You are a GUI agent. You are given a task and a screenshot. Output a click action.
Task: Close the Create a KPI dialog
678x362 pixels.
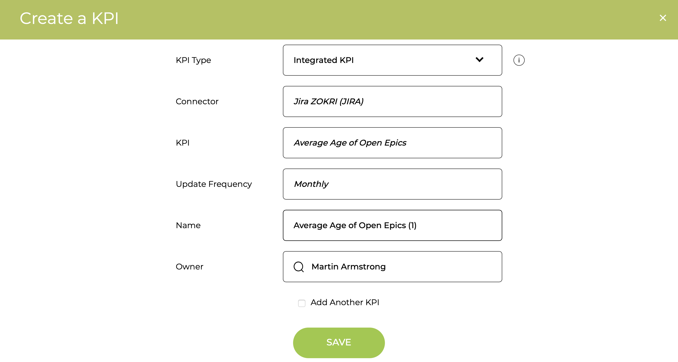[x=662, y=18]
